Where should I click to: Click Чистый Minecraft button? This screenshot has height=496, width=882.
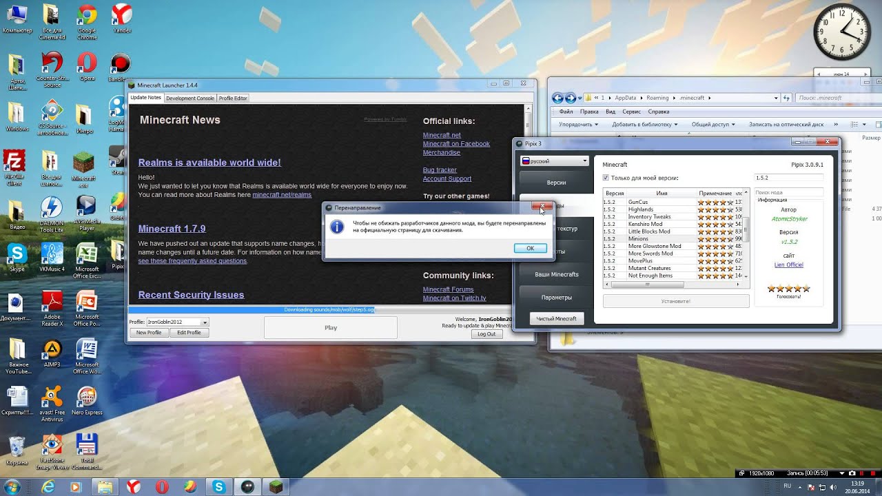(556, 318)
